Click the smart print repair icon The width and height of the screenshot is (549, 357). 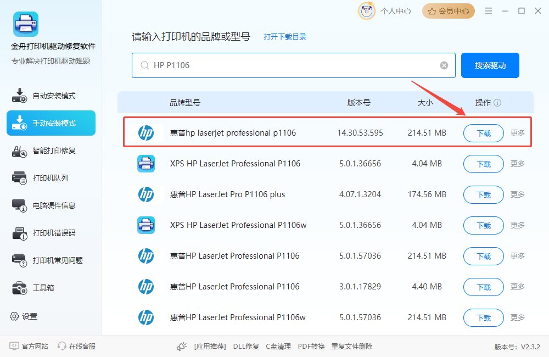[x=19, y=150]
